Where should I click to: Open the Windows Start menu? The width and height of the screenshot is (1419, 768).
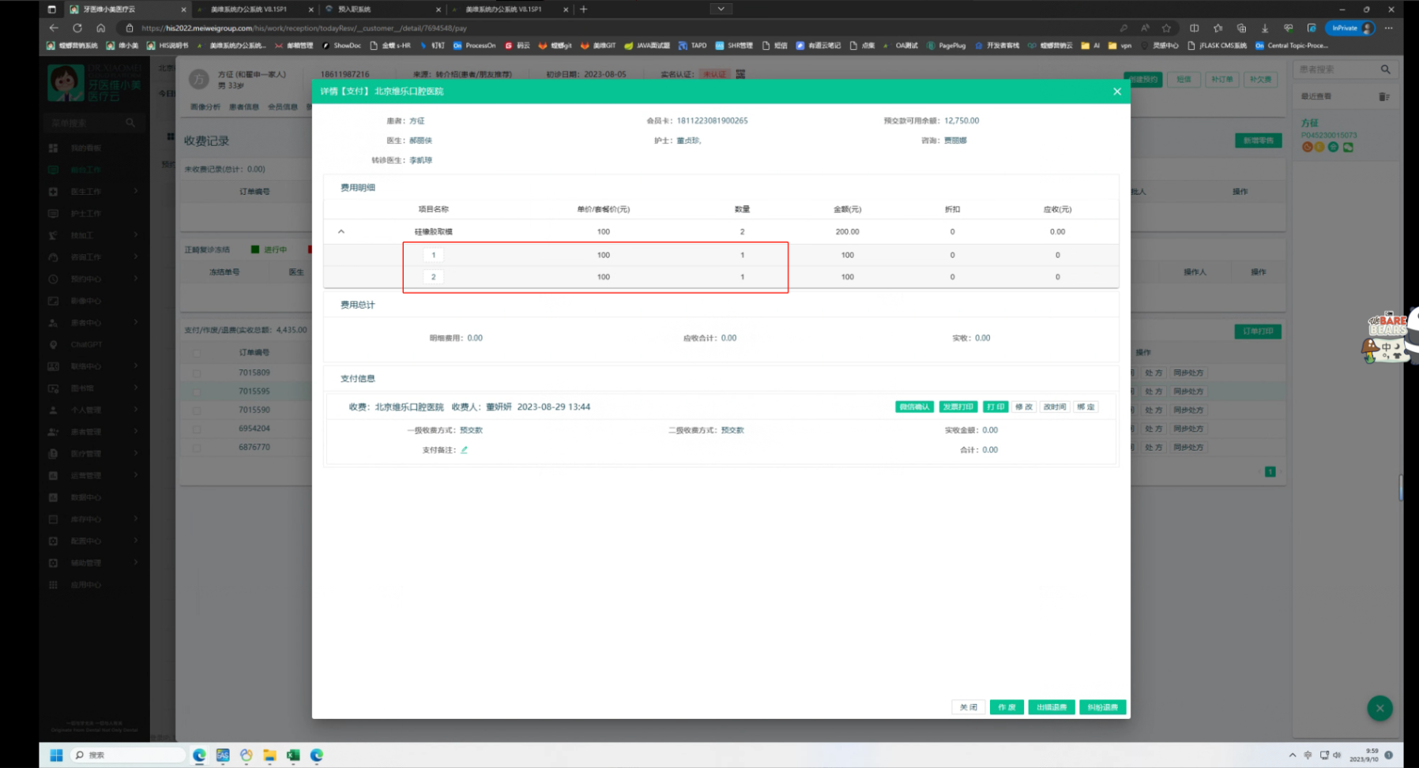(56, 755)
